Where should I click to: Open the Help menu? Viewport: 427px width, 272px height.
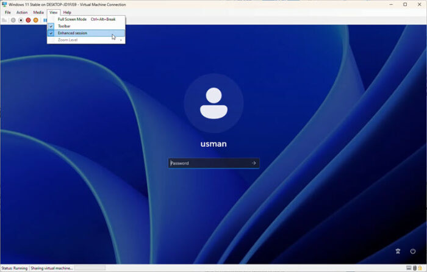click(67, 12)
